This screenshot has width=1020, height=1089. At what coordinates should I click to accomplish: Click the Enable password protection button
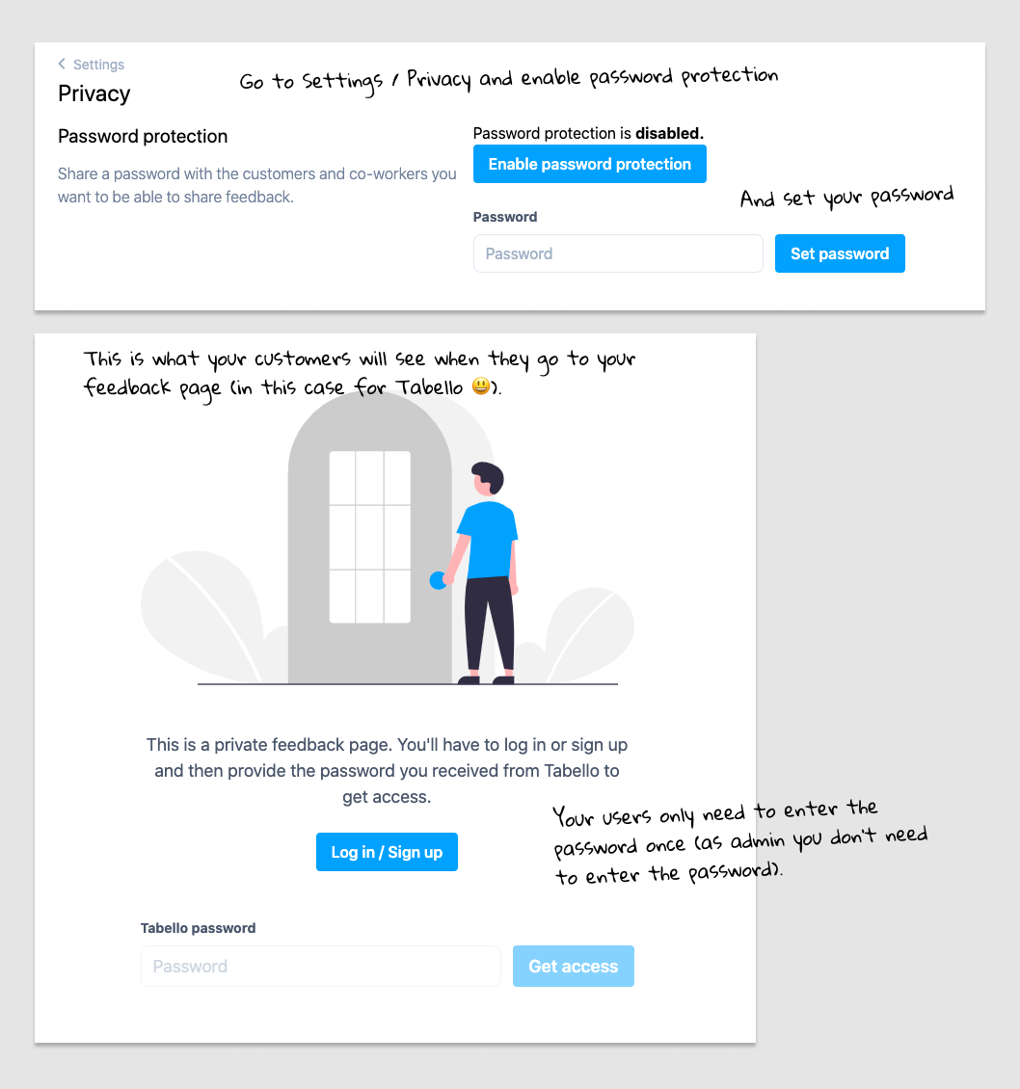(x=589, y=164)
